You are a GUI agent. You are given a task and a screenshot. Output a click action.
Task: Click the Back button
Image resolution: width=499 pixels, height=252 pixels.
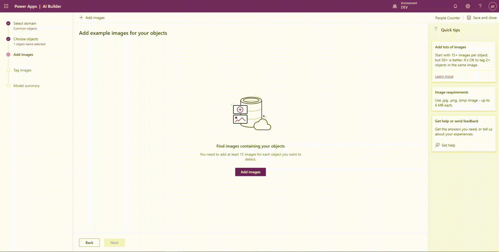[89, 243]
